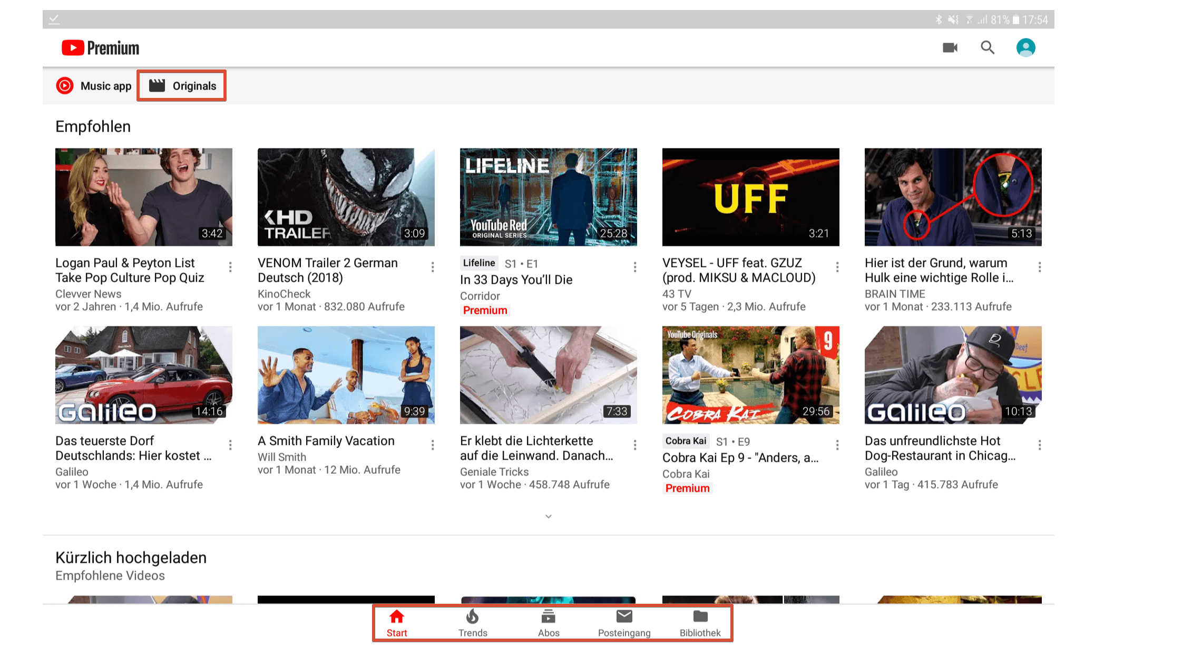Tap the checkmark notification icon
1192x647 pixels.
pyautogui.click(x=54, y=20)
